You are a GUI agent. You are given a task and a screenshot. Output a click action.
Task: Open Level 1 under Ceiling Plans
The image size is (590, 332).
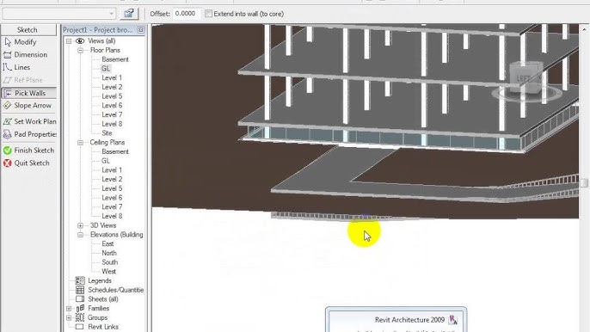pos(112,169)
